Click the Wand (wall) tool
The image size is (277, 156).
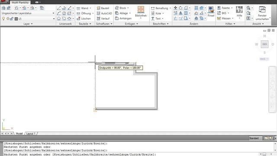82,8
